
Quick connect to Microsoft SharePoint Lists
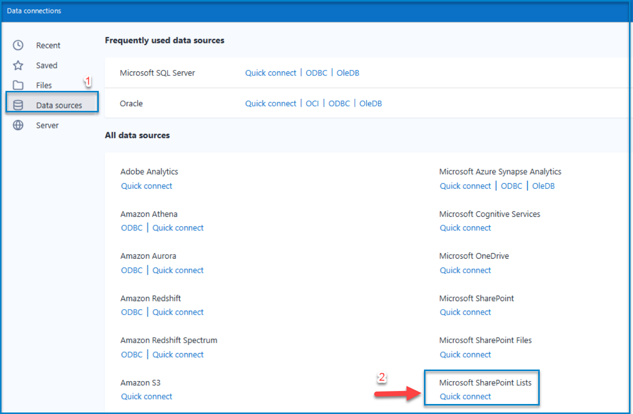coord(465,397)
